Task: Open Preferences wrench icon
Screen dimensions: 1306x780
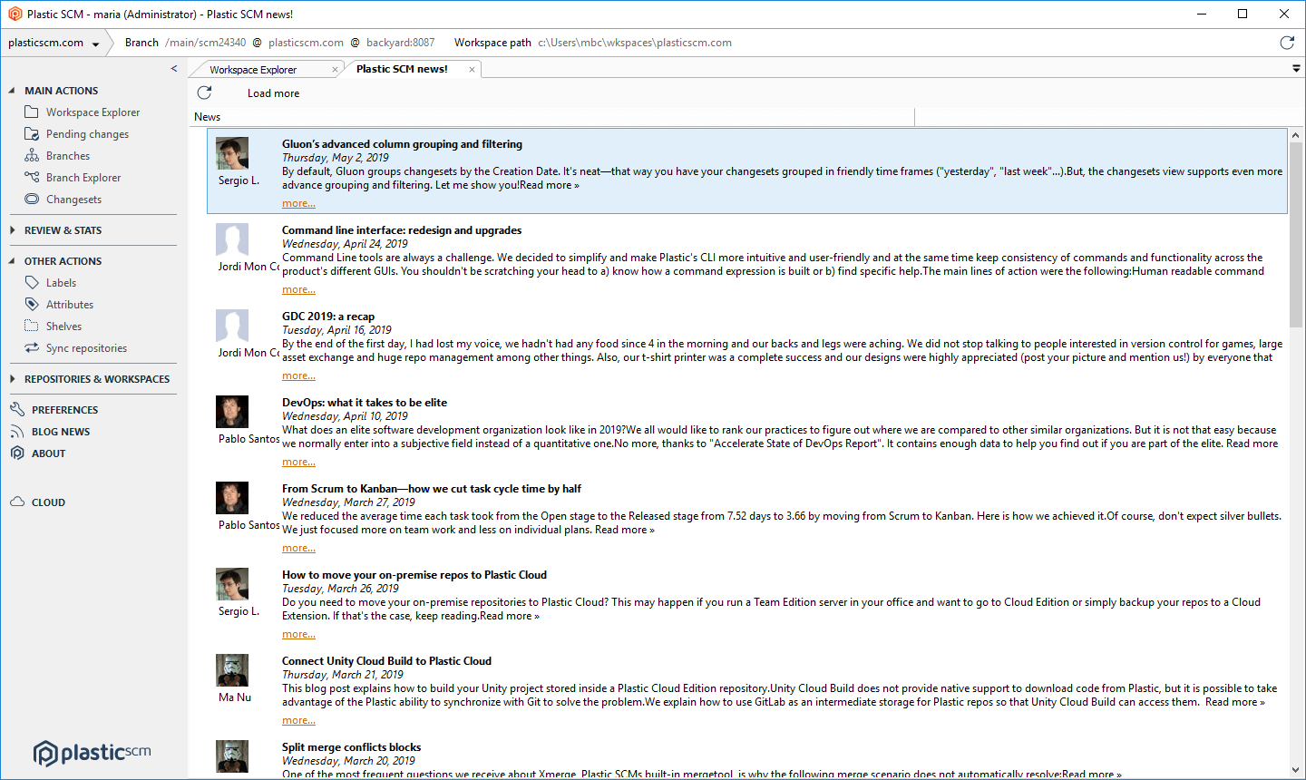Action: pyautogui.click(x=17, y=410)
